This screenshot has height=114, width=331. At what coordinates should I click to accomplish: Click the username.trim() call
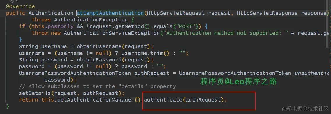pos(145,53)
